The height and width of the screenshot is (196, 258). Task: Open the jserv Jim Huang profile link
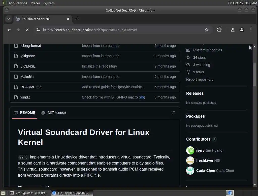click(x=209, y=150)
